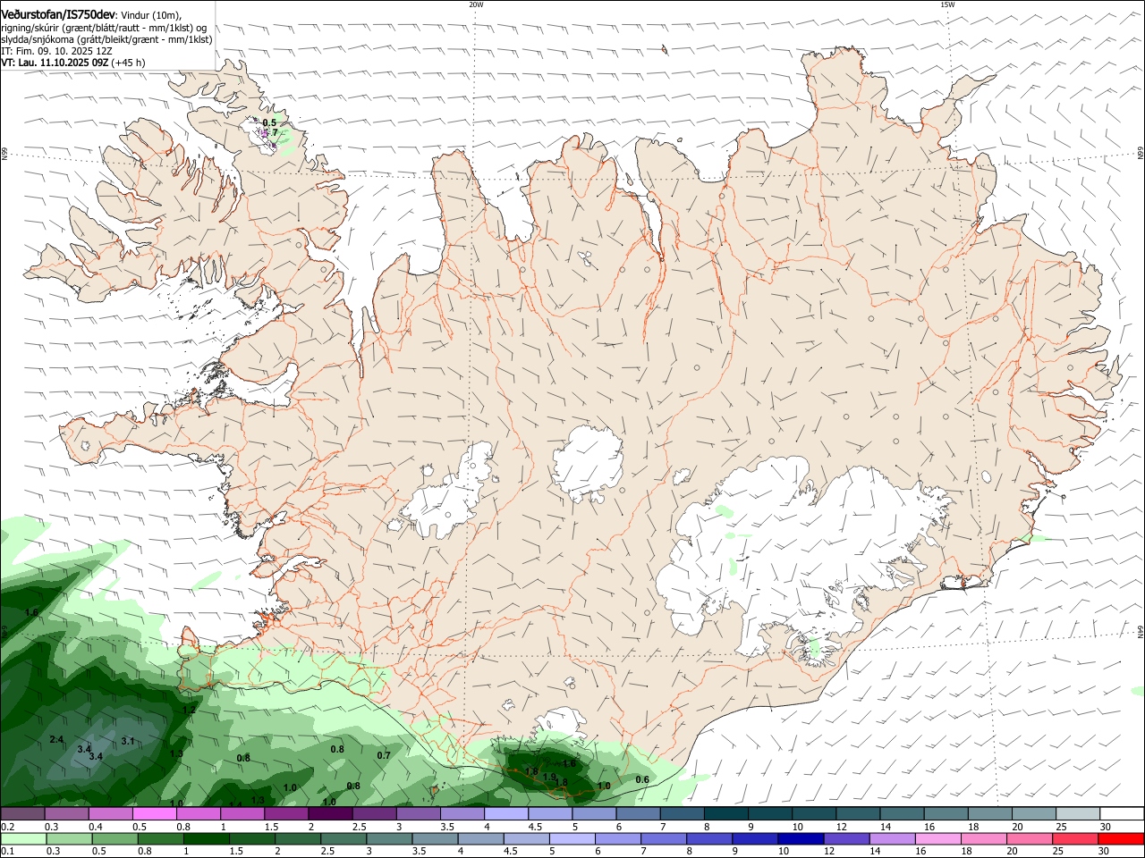Viewport: 1145px width, 858px height.
Task: Click the 0.7 precipitation value off the south coast
Action: 384,755
